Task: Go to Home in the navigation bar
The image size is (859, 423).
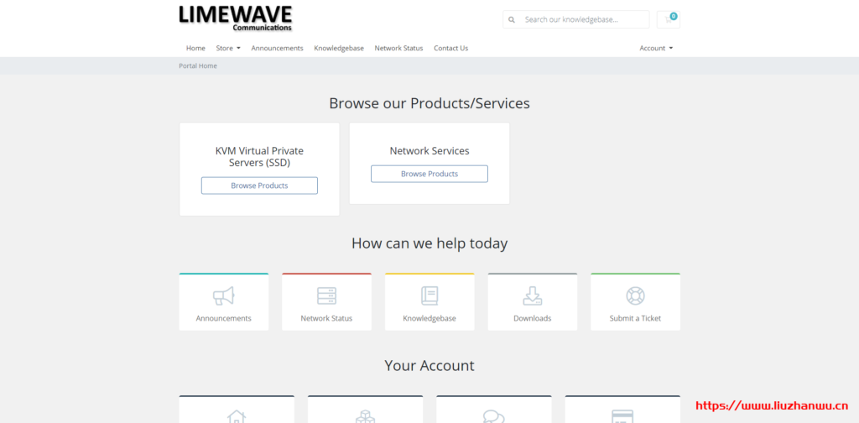Action: tap(195, 48)
